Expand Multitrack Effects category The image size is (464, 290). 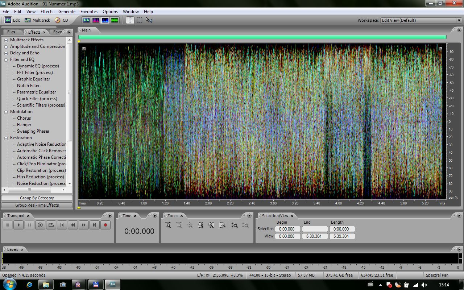click(x=6, y=40)
